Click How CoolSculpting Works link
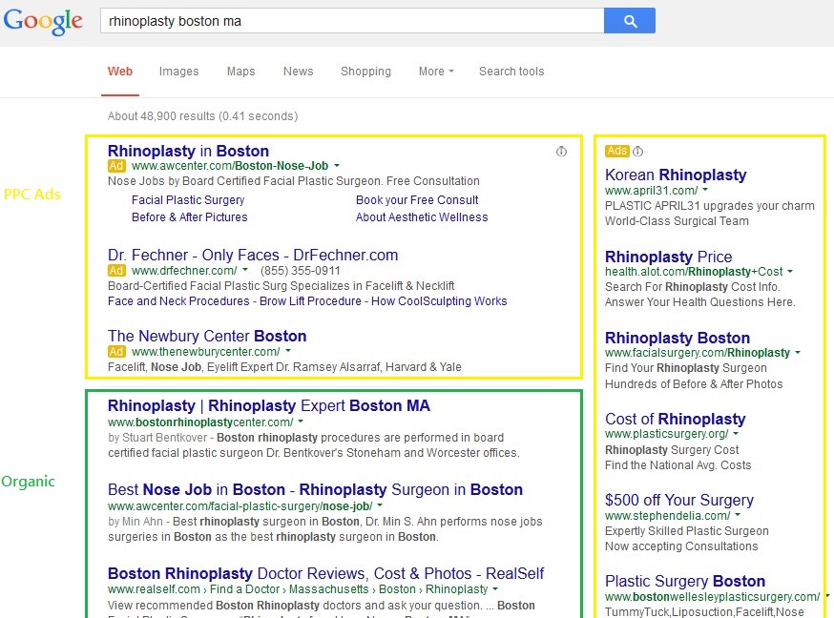Image resolution: width=834 pixels, height=618 pixels. tap(439, 301)
